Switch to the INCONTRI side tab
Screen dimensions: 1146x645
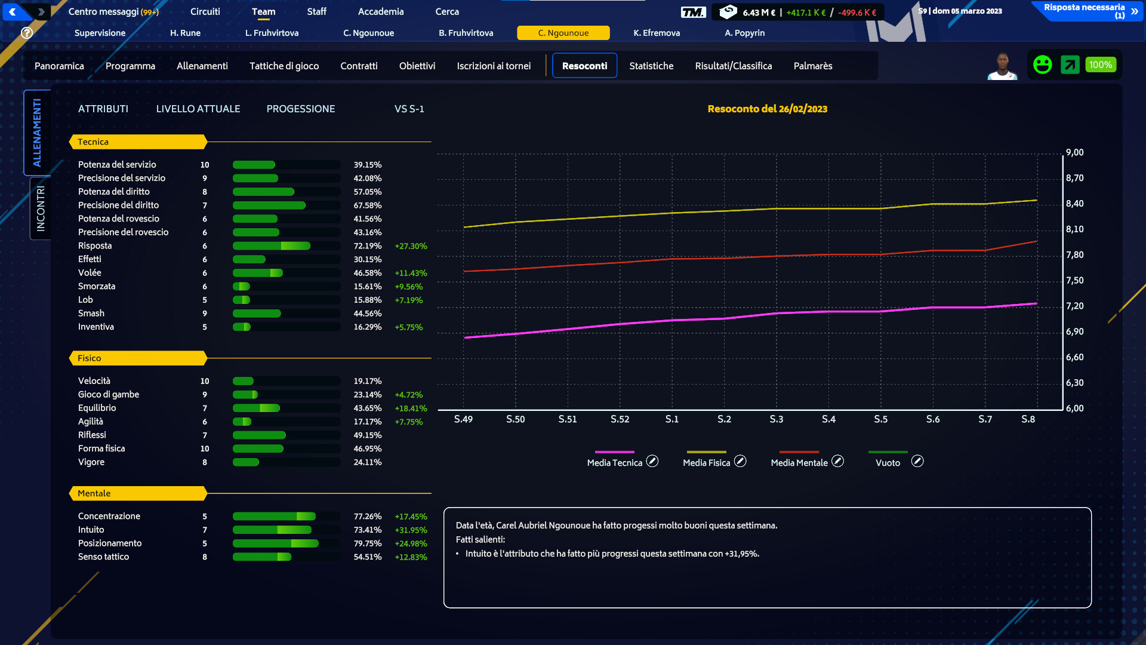tap(40, 208)
